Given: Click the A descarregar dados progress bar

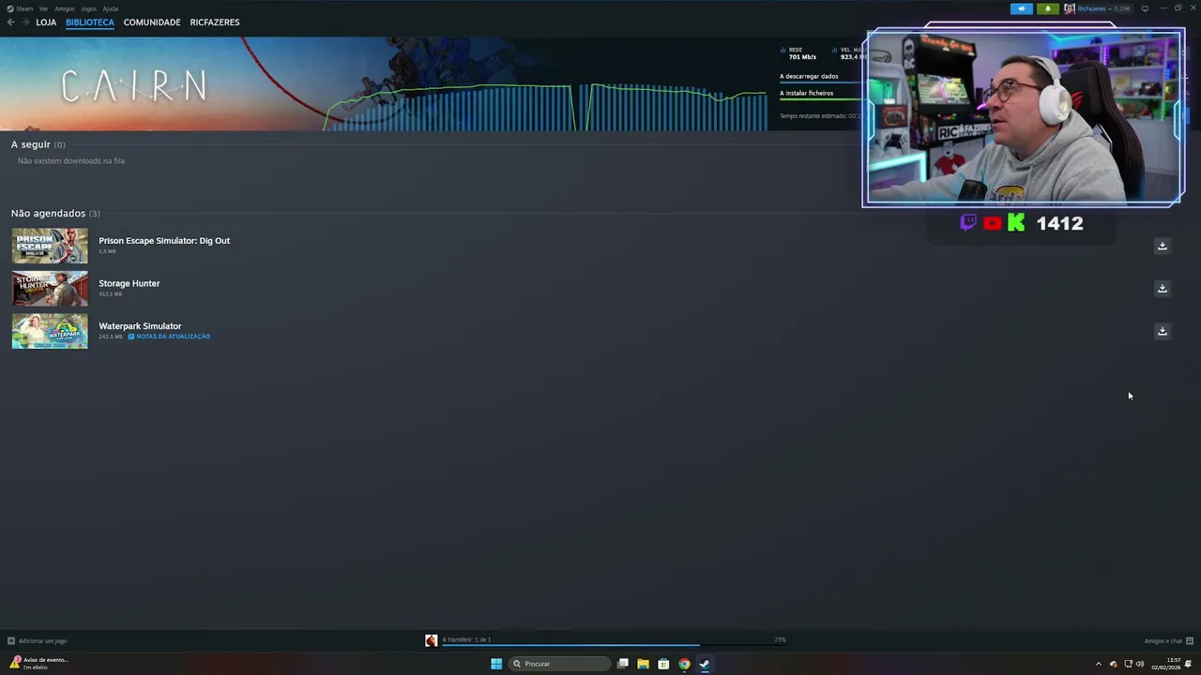Looking at the screenshot, I should pyautogui.click(x=822, y=82).
